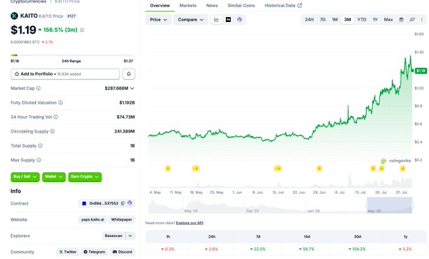429x259 pixels.
Task: Switch to the Markets tab
Action: [x=188, y=6]
